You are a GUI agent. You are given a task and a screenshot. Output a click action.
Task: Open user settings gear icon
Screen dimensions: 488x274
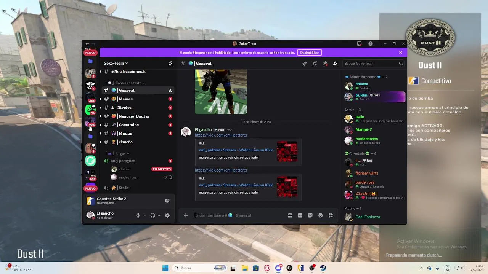coord(167,215)
